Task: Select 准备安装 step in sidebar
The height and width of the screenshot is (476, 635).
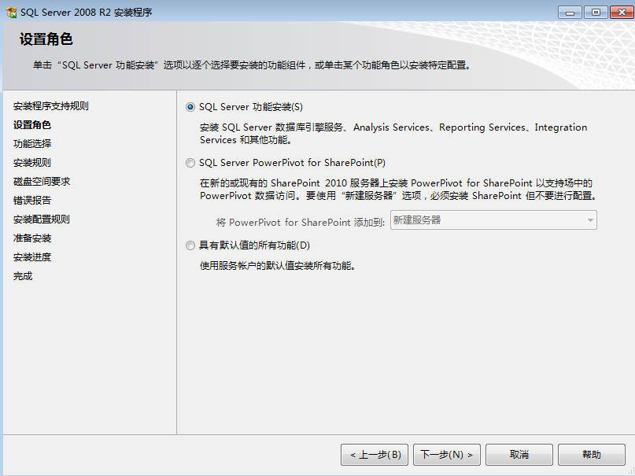Action: click(32, 238)
